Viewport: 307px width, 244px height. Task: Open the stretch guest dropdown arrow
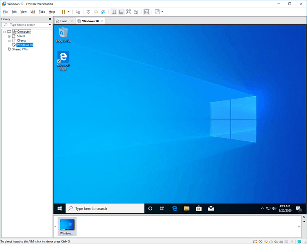pos(162,12)
